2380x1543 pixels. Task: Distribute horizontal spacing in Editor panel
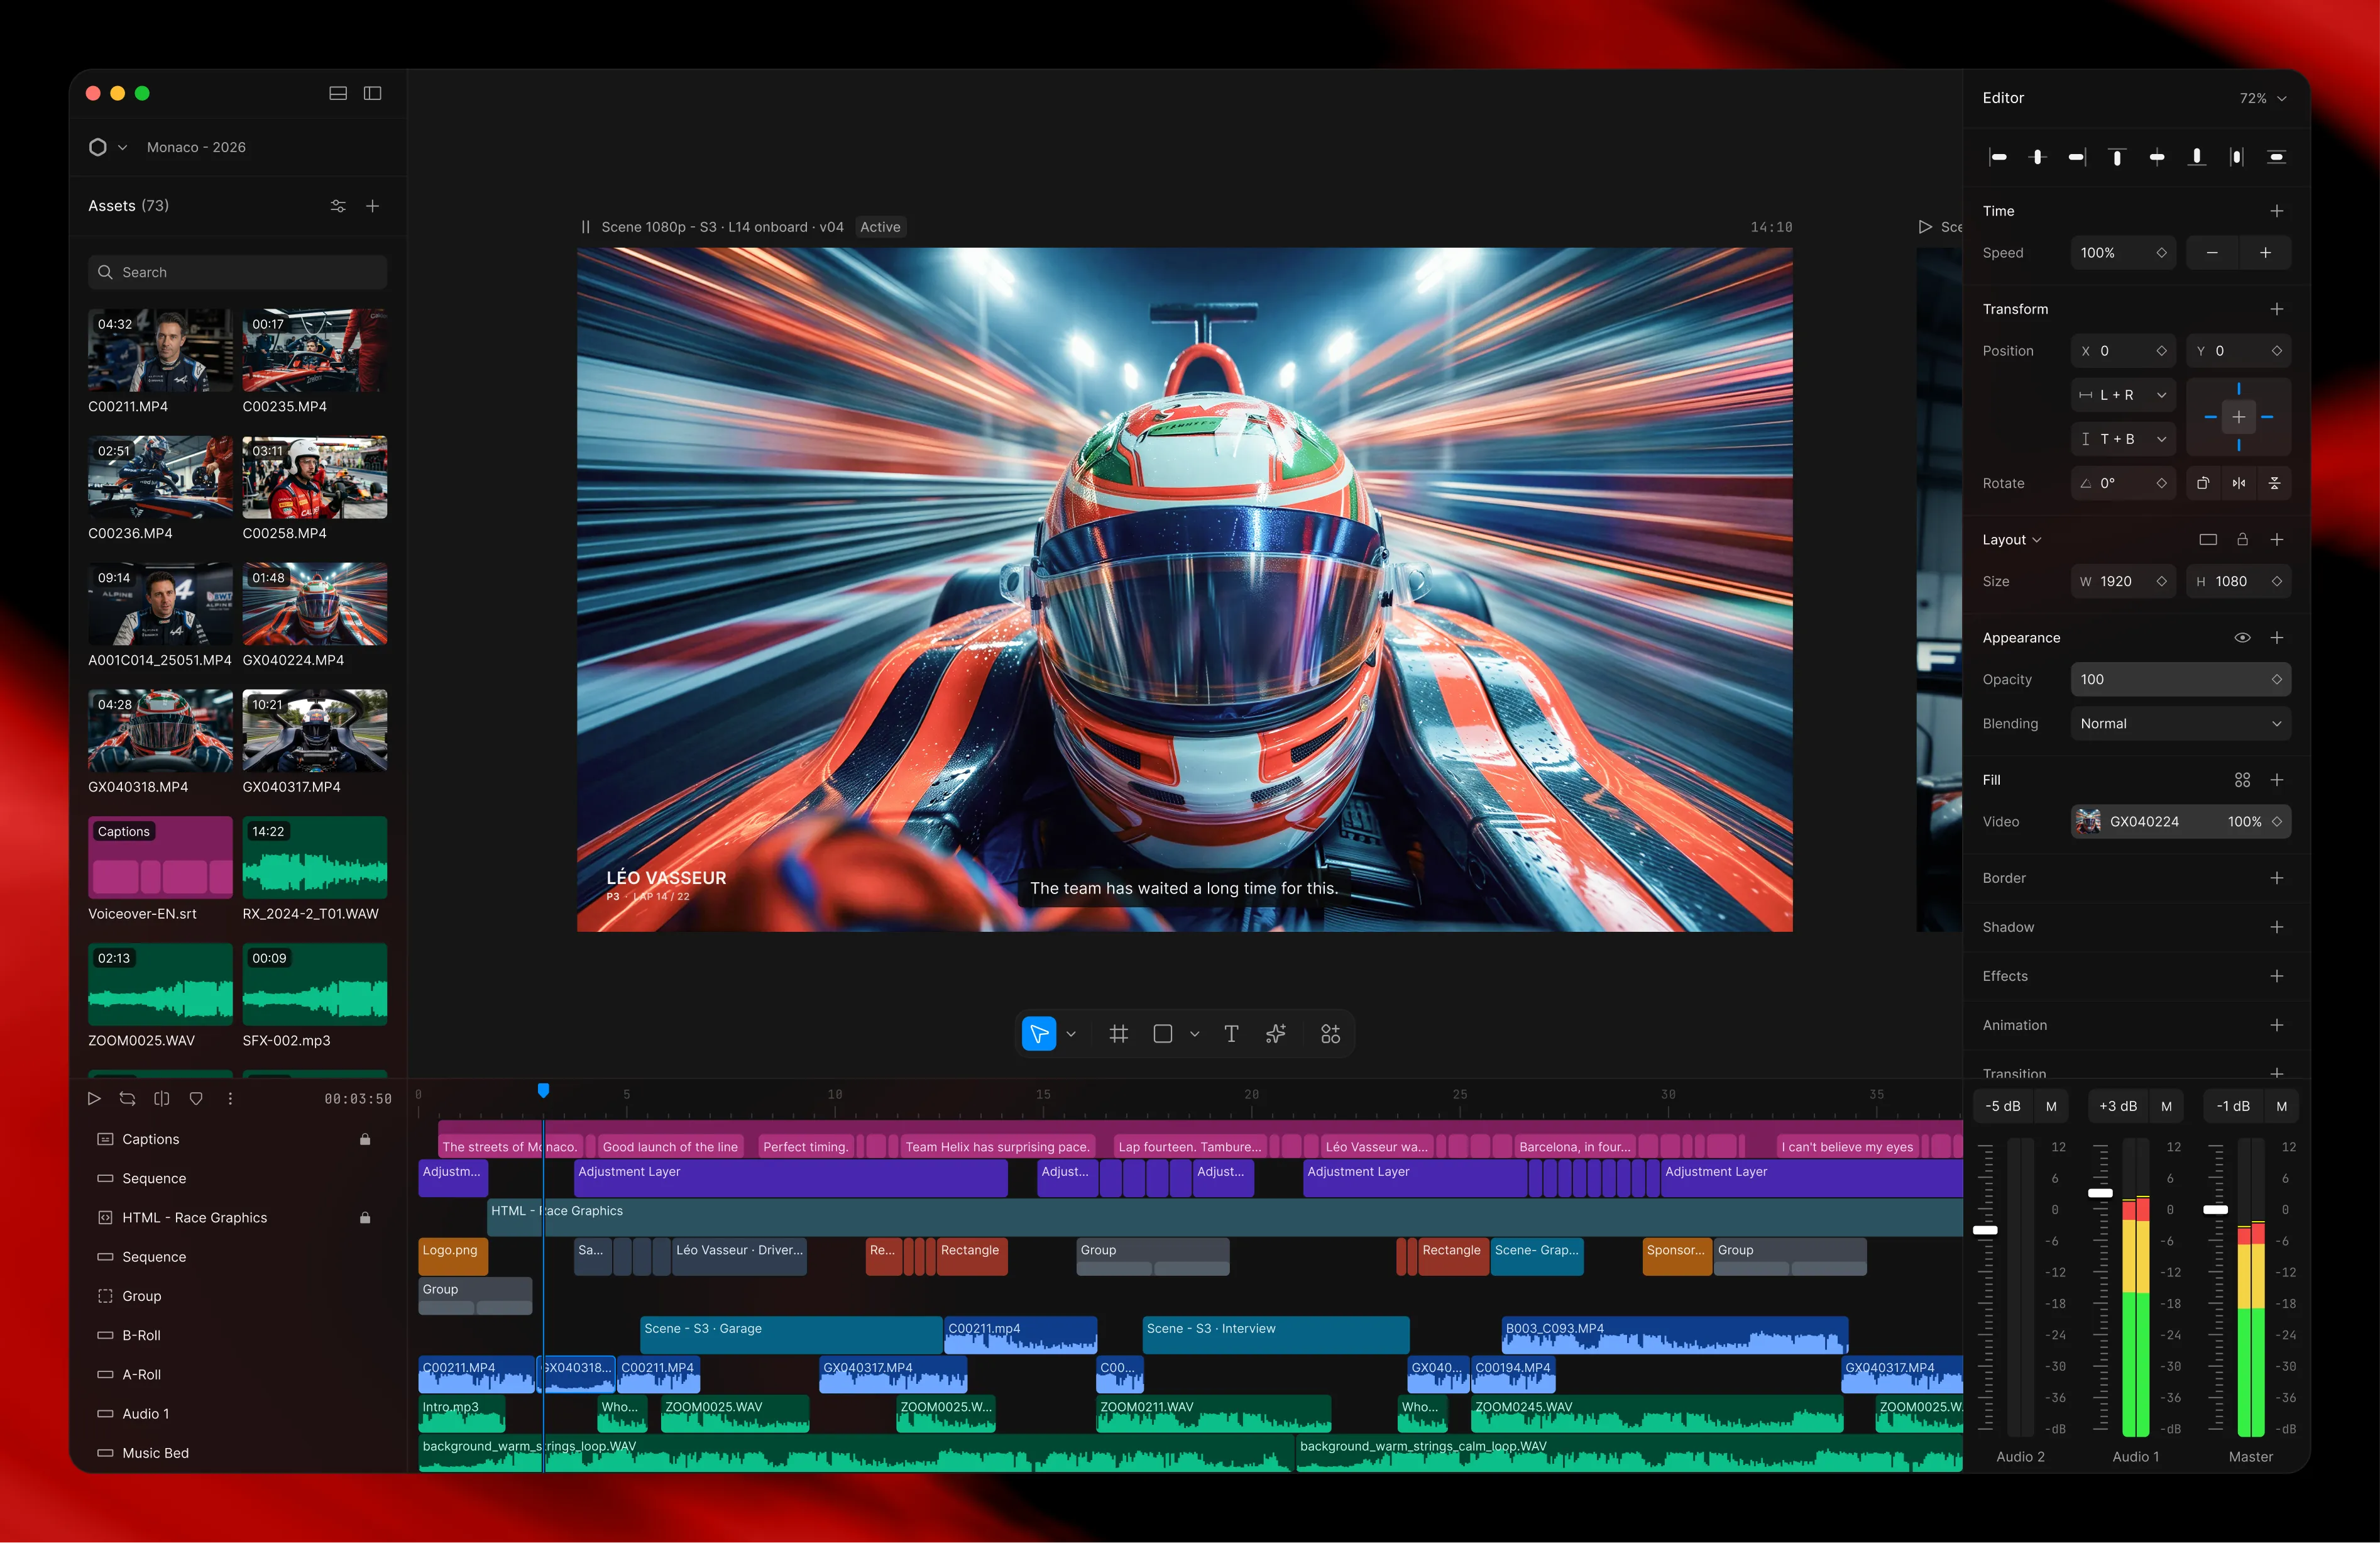point(2237,157)
